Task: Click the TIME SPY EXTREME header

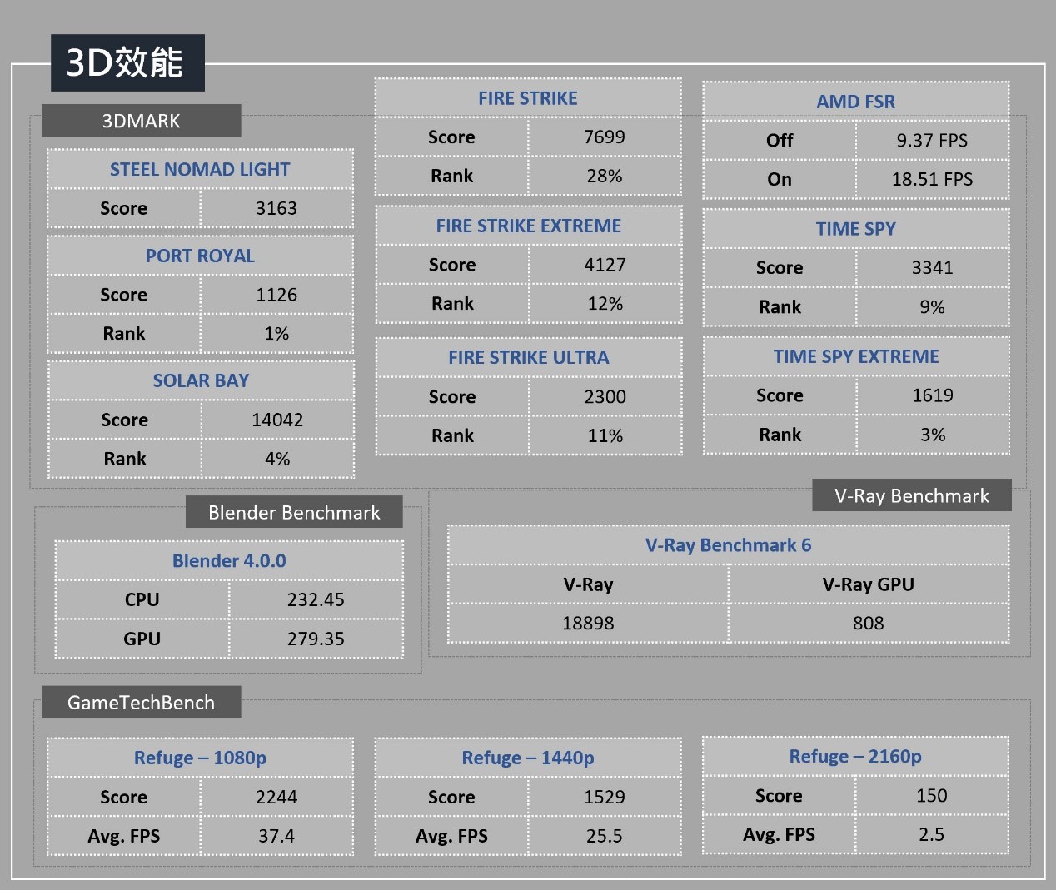Action: [x=856, y=356]
